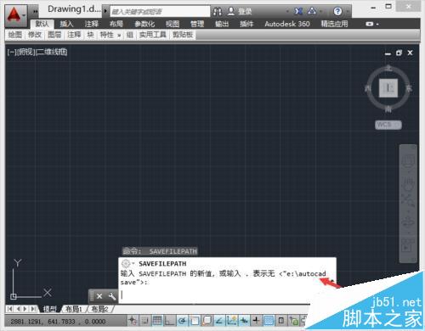The width and height of the screenshot is (425, 331).
Task: Open the 布局2 layout tab
Action: [99, 309]
